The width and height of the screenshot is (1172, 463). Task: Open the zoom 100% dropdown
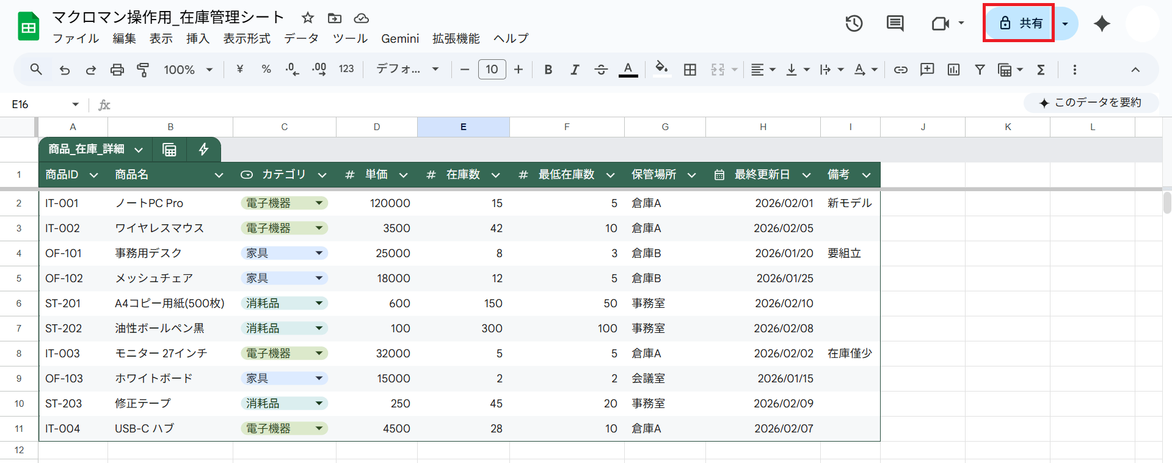(187, 70)
